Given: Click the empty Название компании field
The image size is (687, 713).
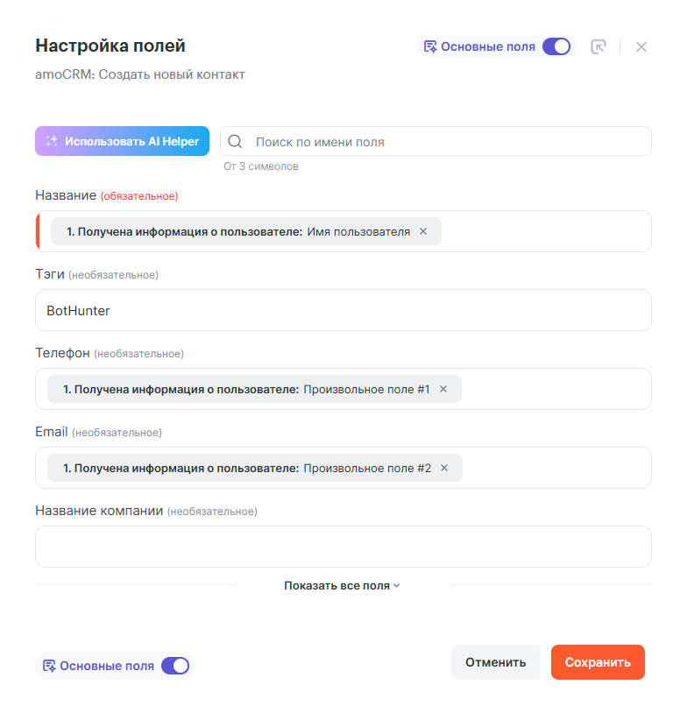Looking at the screenshot, I should point(343,547).
